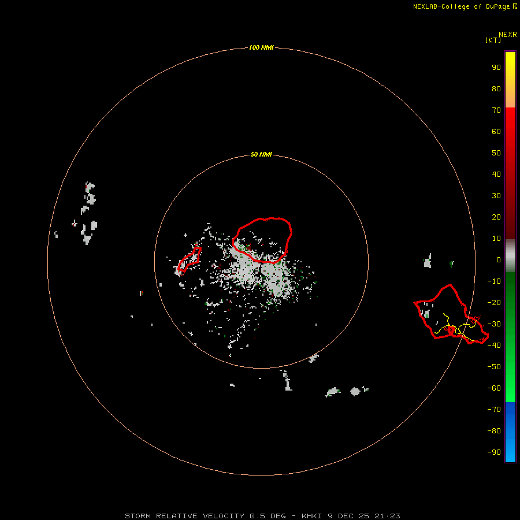Screen dimensions: 520x520
Task: Click the blue bottom color bar segment
Action: [x=510, y=432]
